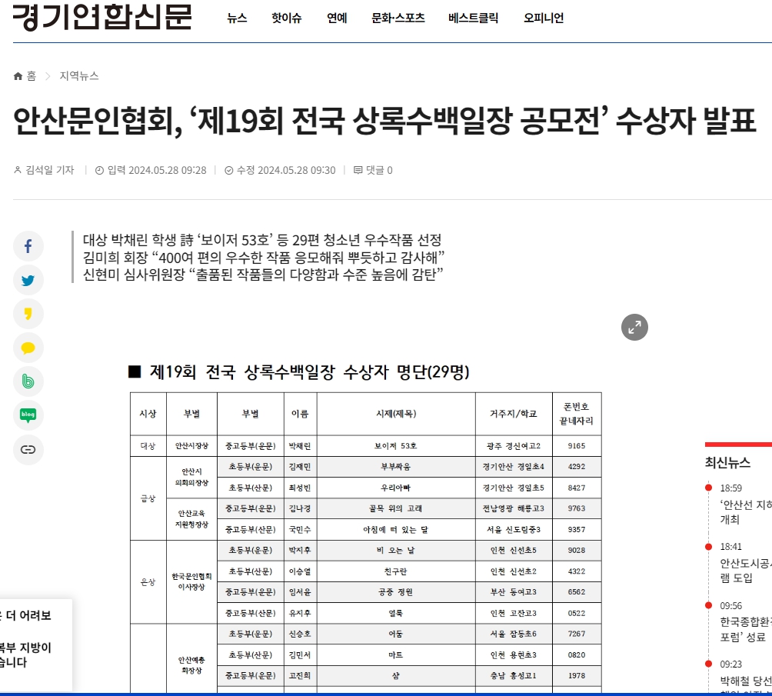Click table cell 아침에 떠 있는 달

point(396,530)
